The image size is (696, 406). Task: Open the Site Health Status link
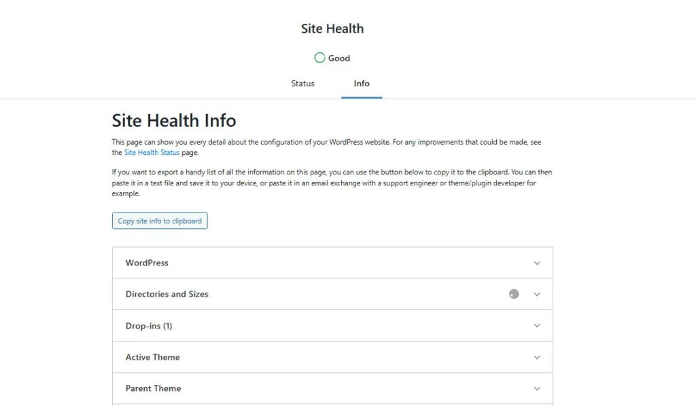[x=152, y=153]
